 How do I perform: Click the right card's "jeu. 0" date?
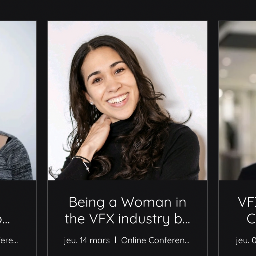[x=245, y=240]
